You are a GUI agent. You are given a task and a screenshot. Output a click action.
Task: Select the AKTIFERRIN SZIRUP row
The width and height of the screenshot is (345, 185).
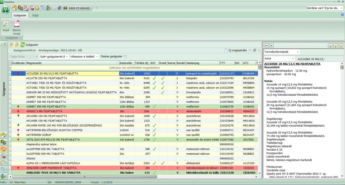coord(134,135)
